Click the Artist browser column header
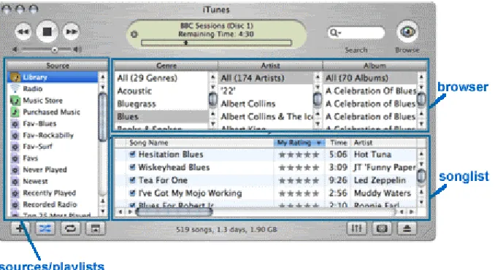495x270 pixels. (270, 66)
